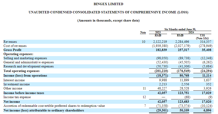Select the 'Total operating expenses' label
This screenshot has width=218, height=114.
point(21,71)
